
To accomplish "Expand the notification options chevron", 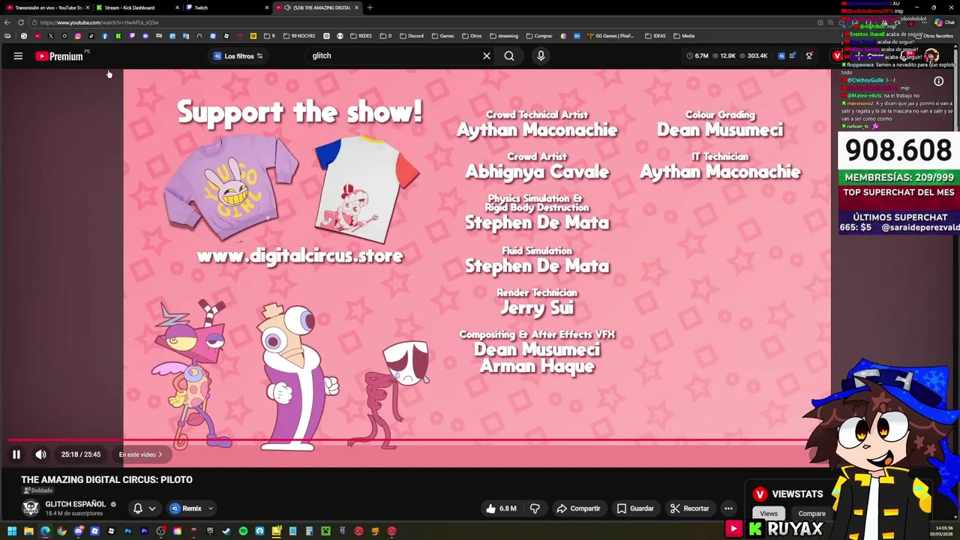I will pyautogui.click(x=152, y=508).
